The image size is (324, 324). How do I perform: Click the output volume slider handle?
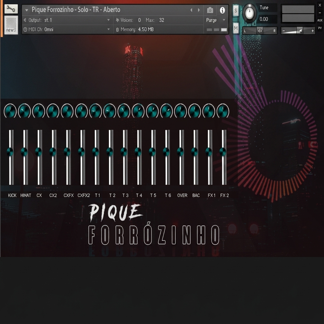[300, 31]
